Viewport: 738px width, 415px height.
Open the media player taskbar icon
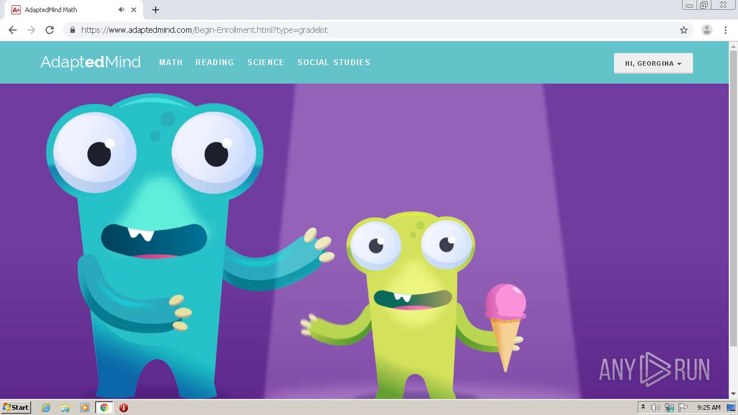point(85,408)
